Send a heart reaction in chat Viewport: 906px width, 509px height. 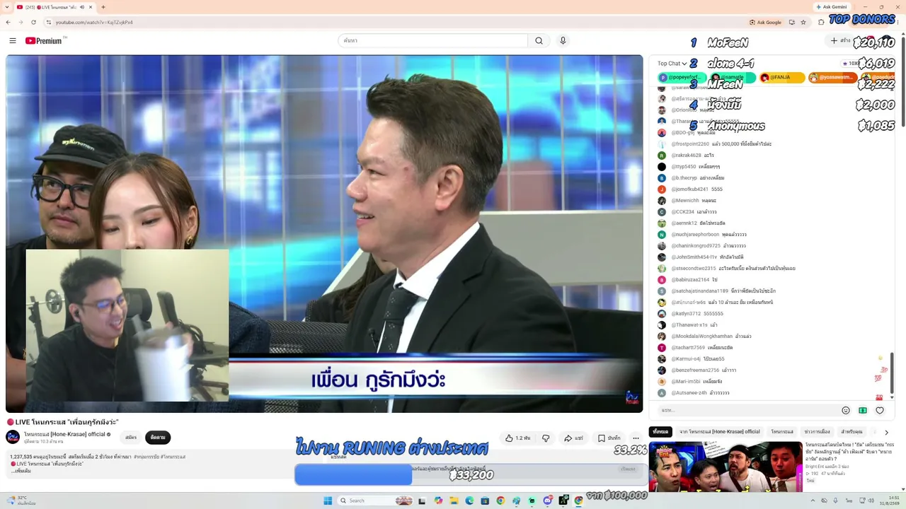pyautogui.click(x=880, y=410)
